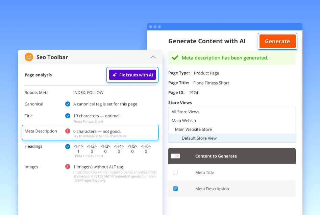The height and width of the screenshot is (215, 320).
Task: Open the select-all dropdown arrow in header
Action: [x=178, y=156]
